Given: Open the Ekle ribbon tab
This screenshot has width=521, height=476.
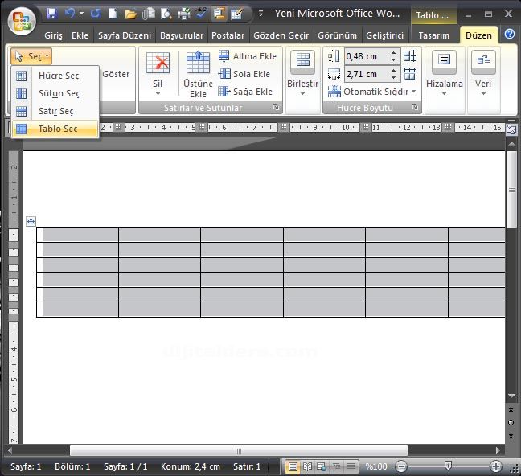Looking at the screenshot, I should click(80, 35).
